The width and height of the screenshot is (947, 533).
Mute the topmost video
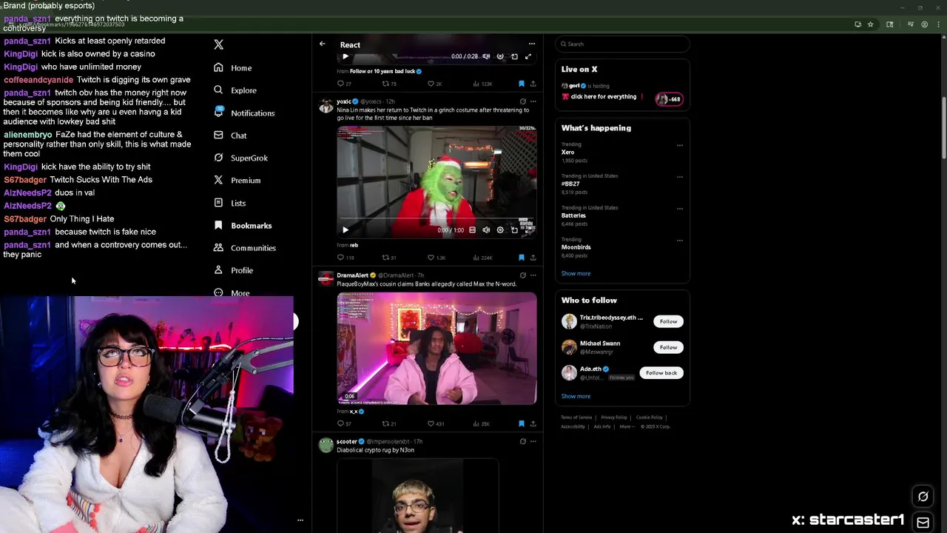click(486, 56)
